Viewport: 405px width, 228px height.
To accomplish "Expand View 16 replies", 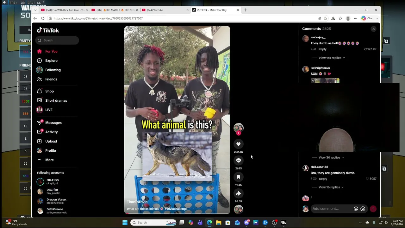I will (332, 187).
